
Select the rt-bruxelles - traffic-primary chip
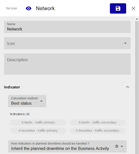pyautogui.click(x=38, y=131)
